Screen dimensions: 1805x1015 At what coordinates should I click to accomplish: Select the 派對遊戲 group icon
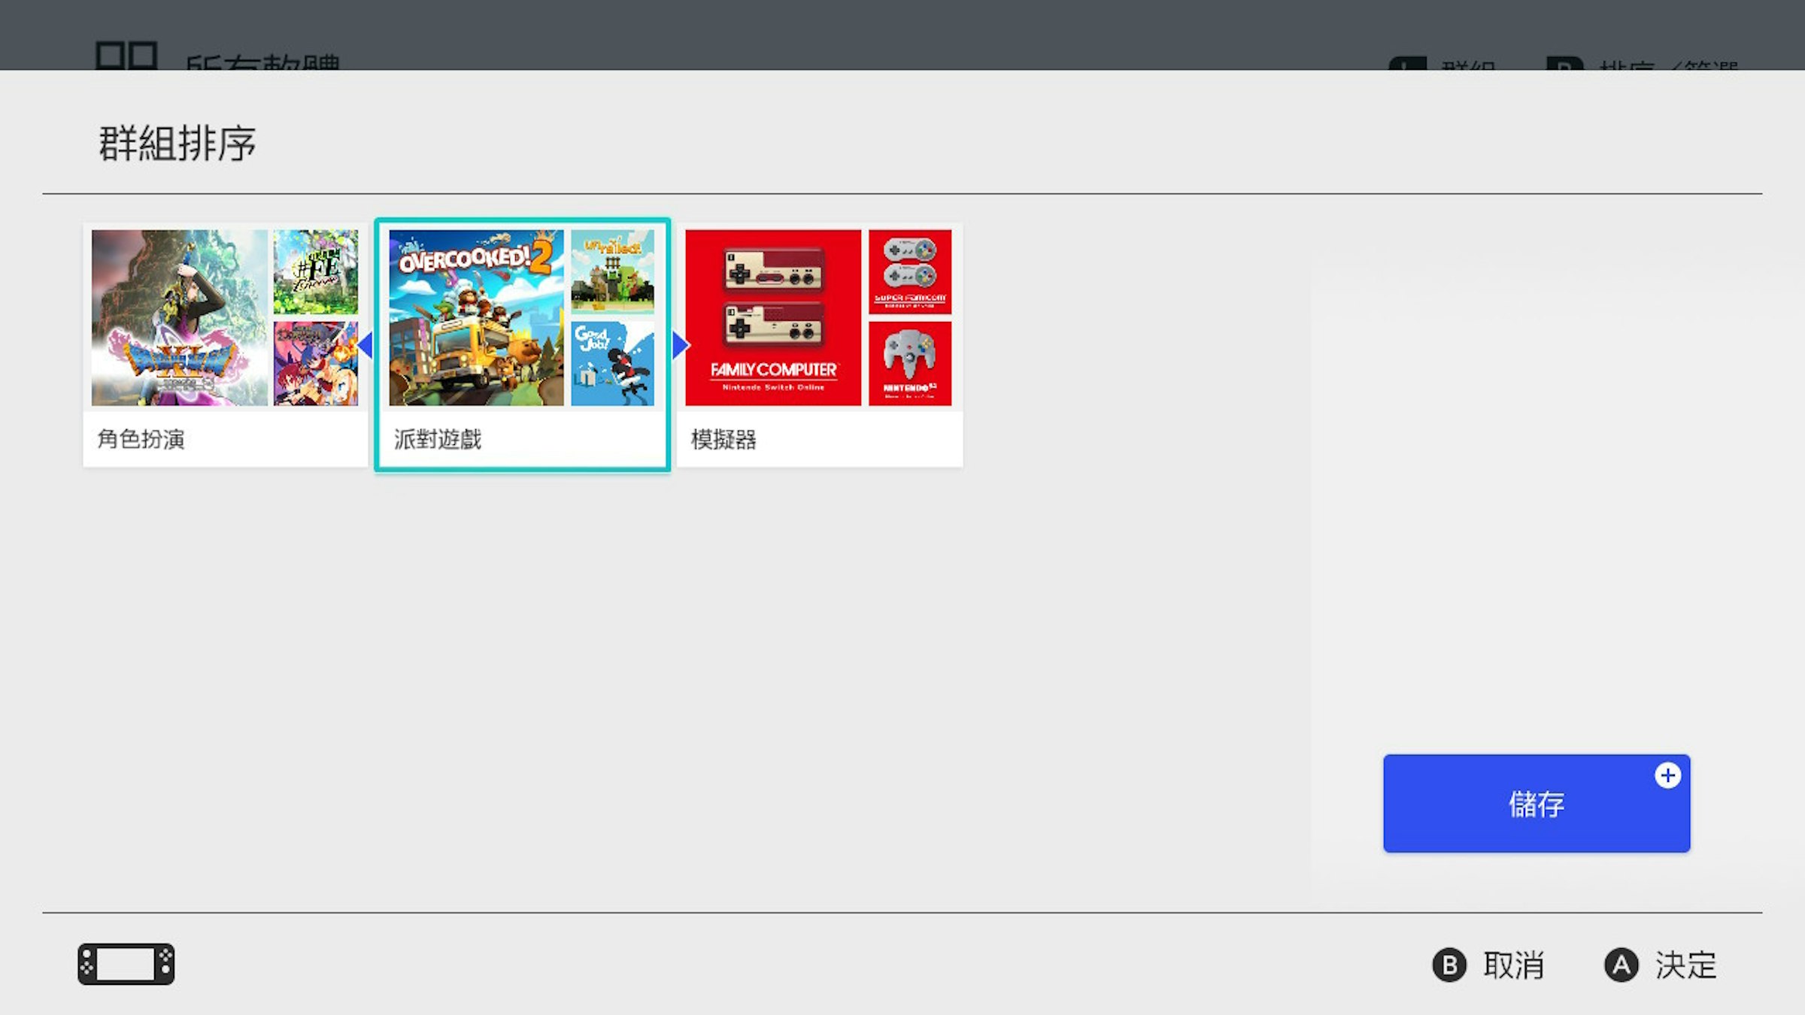pos(522,344)
